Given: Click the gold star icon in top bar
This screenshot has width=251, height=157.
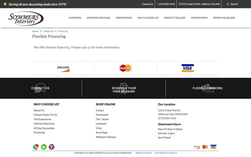Looking at the screenshot, I should pyautogui.click(x=5, y=4).
